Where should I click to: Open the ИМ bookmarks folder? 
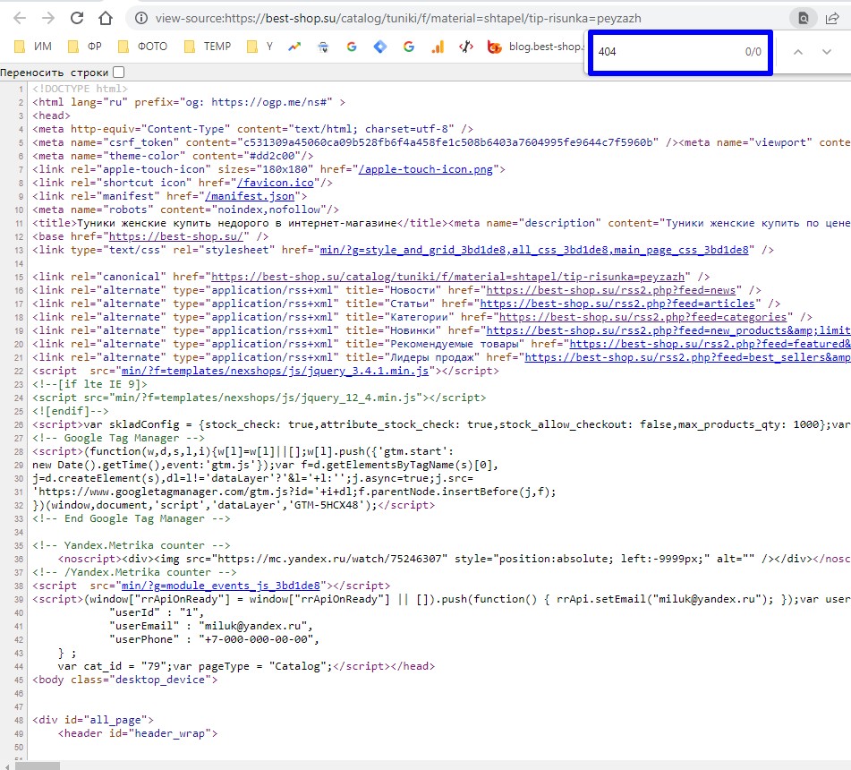tap(33, 47)
